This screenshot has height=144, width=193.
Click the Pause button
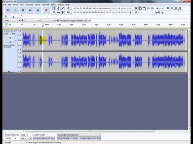8,10
